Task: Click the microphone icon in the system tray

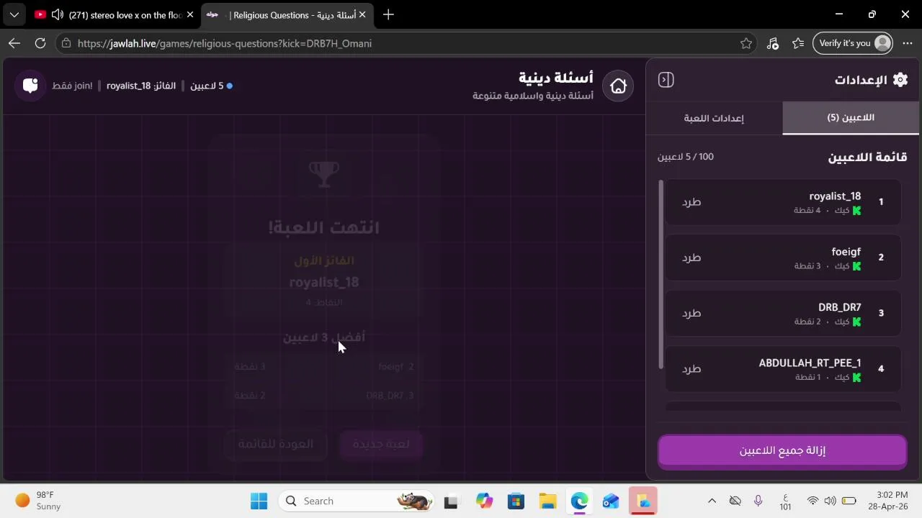Action: click(x=758, y=501)
